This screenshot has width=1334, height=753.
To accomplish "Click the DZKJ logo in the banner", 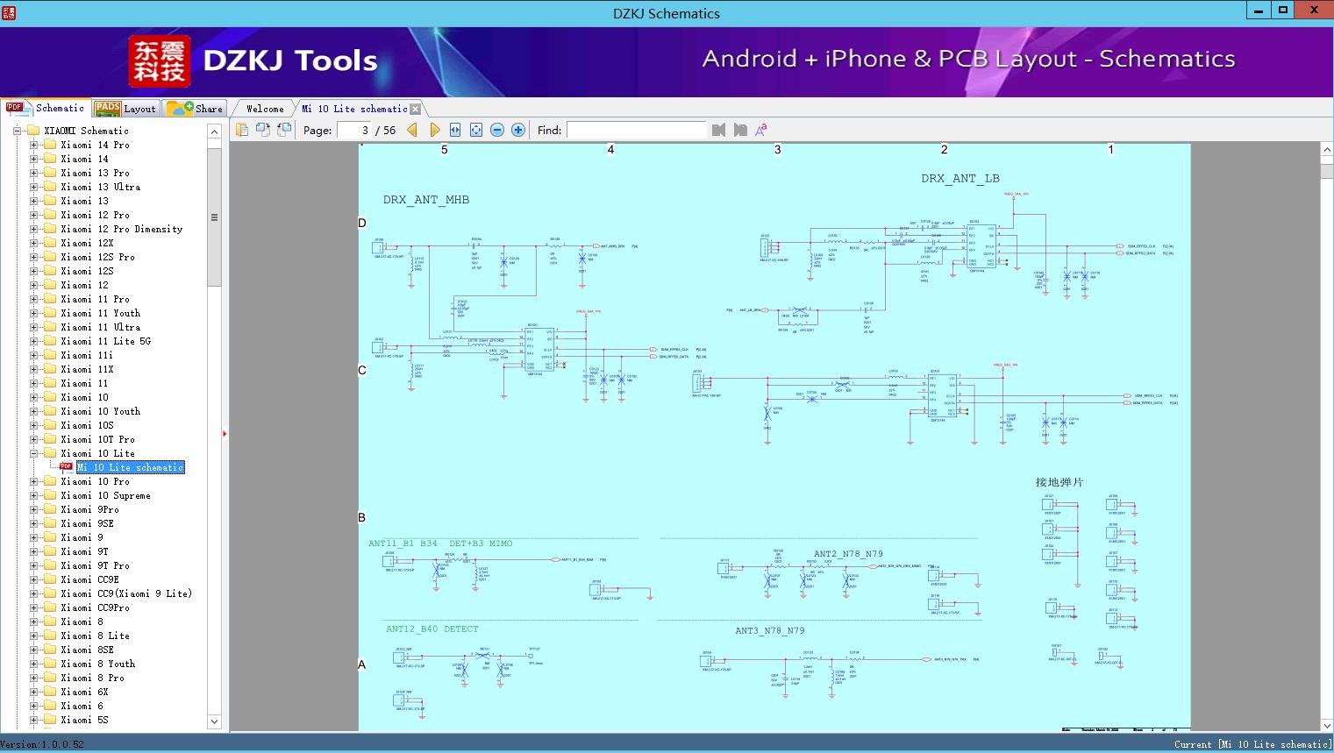I will coord(160,60).
